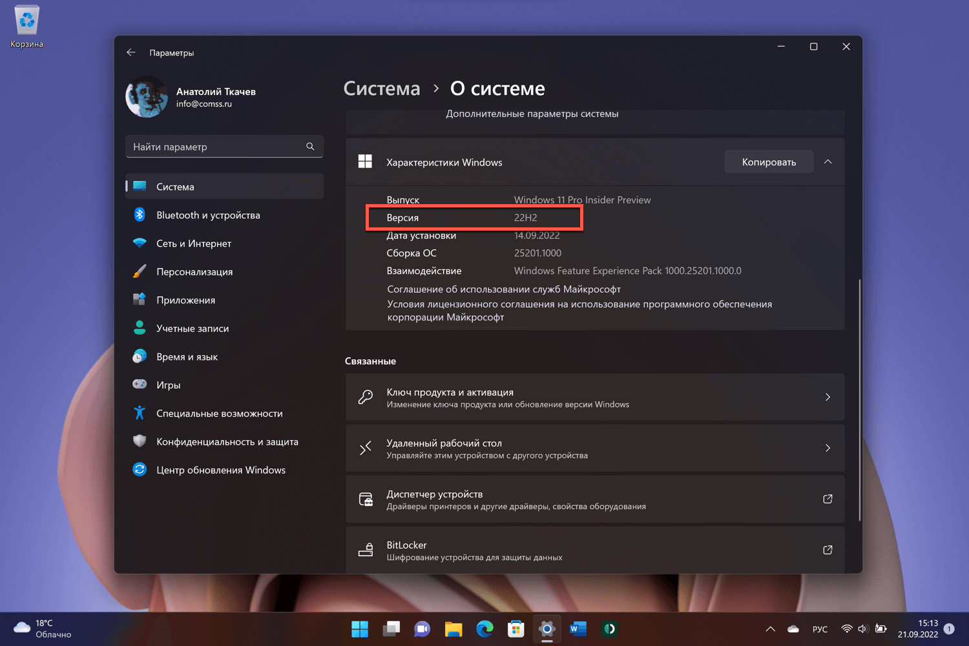
Task: Open Сеть и Интернет settings
Action: 193,244
